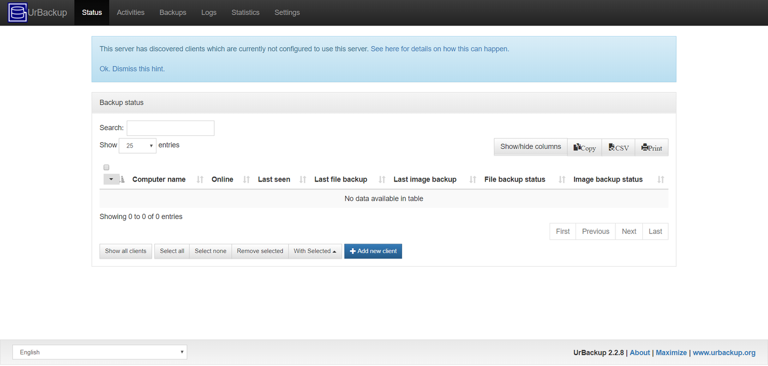
Task: Go to Next page of table
Action: tap(629, 232)
